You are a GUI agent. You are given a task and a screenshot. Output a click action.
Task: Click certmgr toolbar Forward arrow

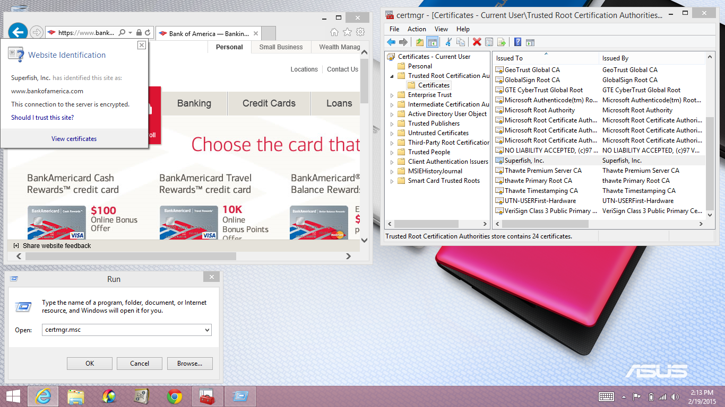pyautogui.click(x=403, y=42)
